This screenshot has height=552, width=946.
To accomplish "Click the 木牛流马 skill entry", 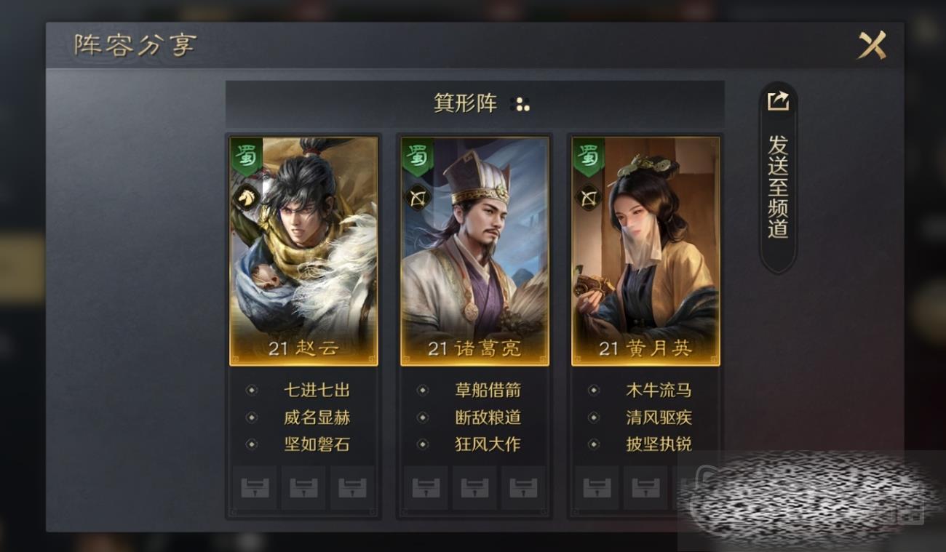I will pyautogui.click(x=659, y=391).
